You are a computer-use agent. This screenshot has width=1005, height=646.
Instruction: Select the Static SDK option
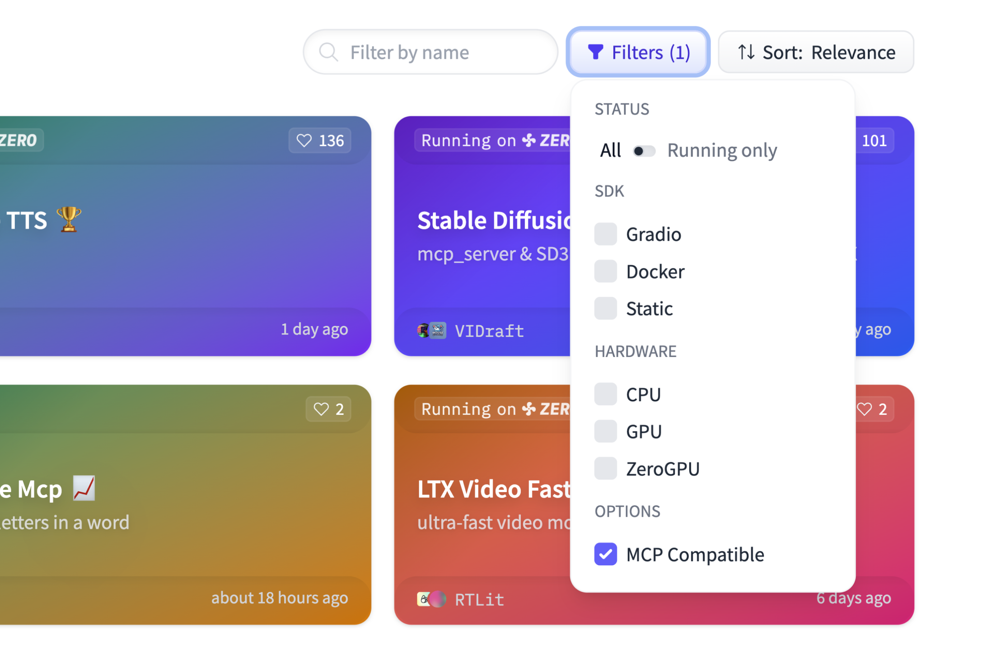click(x=605, y=309)
